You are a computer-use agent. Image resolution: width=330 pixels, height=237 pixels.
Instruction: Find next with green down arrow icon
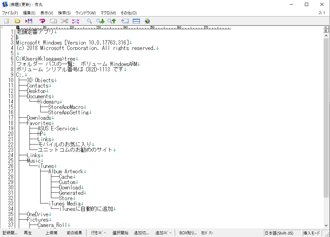coord(100,21)
